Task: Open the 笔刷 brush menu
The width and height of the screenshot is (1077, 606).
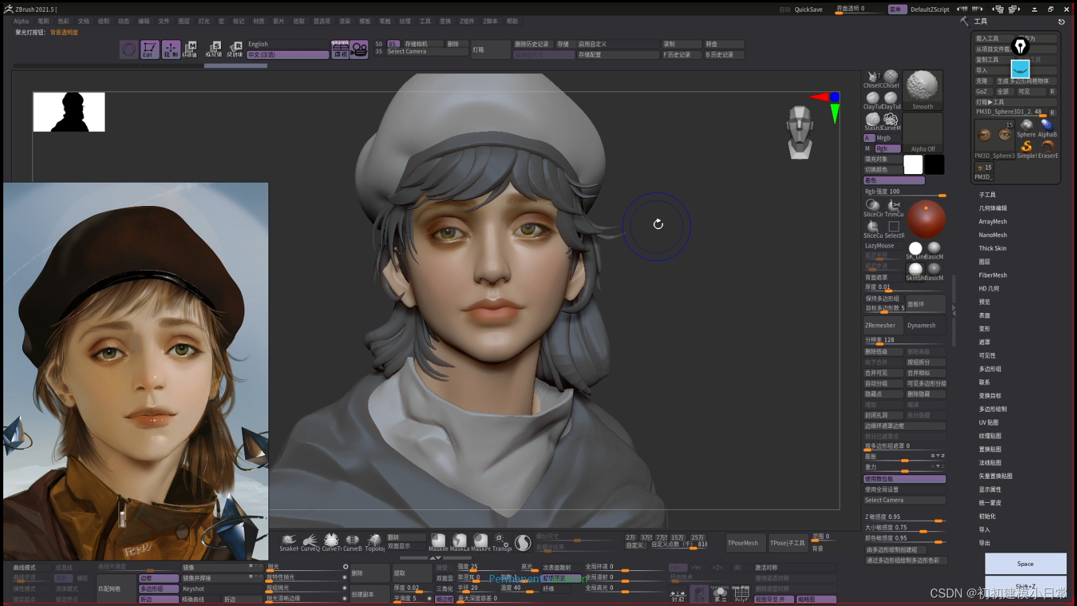Action: pyautogui.click(x=43, y=21)
